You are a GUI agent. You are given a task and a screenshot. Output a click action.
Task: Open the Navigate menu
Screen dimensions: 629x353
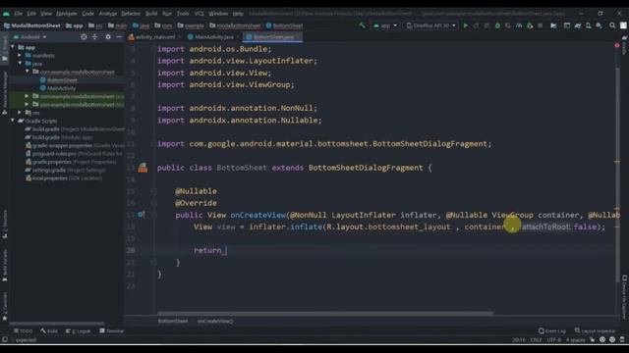[x=67, y=13]
